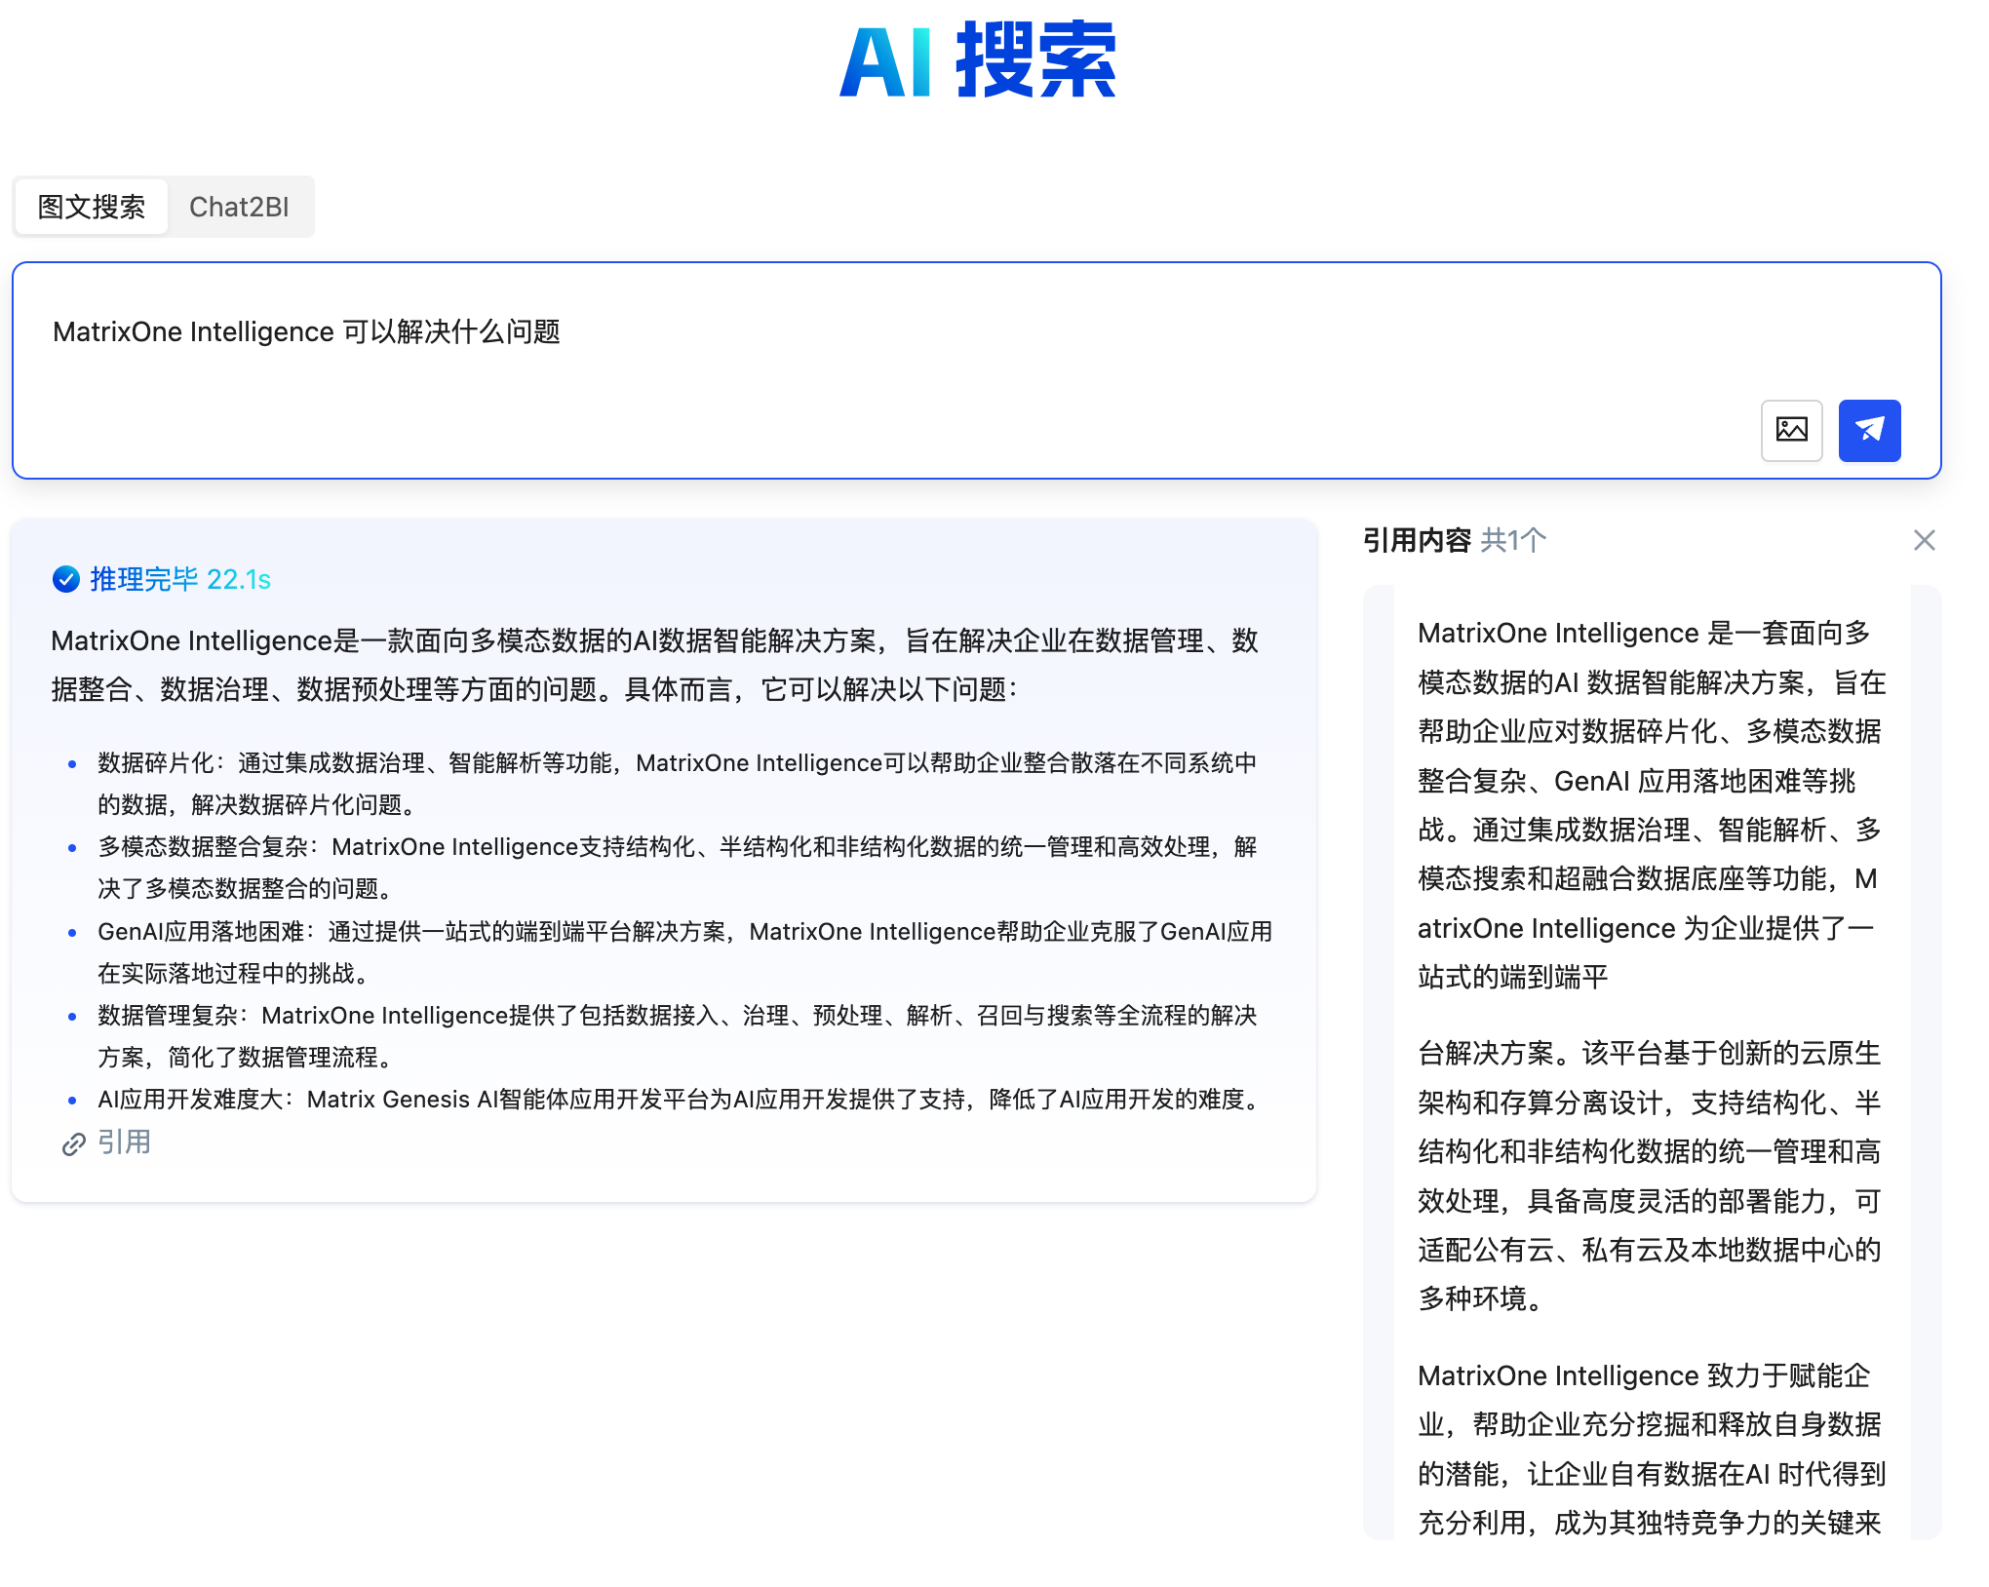Click the link icon beside 引用
1989x1587 pixels.
click(73, 1143)
